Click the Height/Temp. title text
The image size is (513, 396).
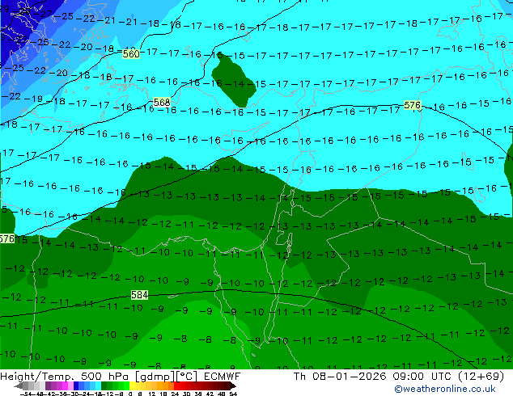tap(39, 377)
